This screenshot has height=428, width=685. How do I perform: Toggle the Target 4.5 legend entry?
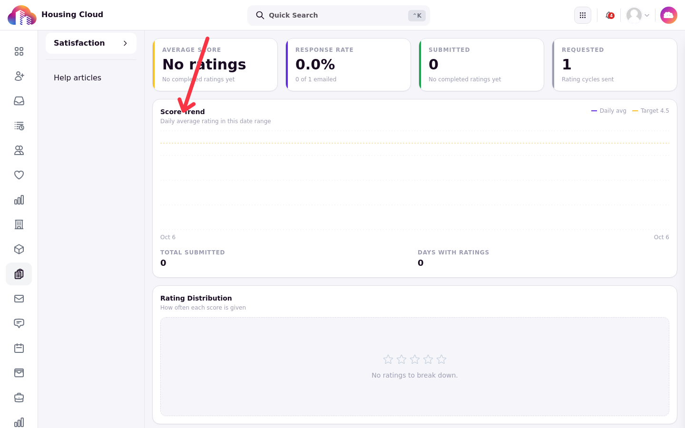click(x=650, y=111)
